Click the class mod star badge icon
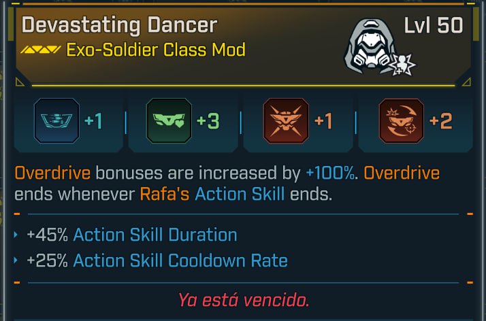Screen dimensions: 486x321 (x=402, y=65)
